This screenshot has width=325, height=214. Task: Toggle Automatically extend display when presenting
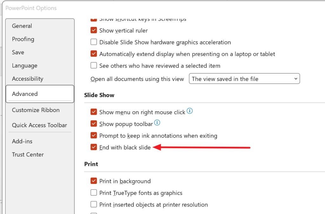tap(94, 54)
